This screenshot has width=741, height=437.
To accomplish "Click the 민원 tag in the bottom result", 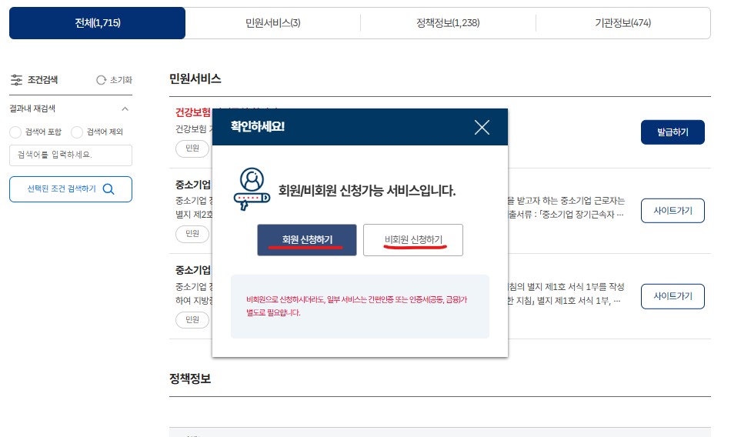I will [x=192, y=320].
